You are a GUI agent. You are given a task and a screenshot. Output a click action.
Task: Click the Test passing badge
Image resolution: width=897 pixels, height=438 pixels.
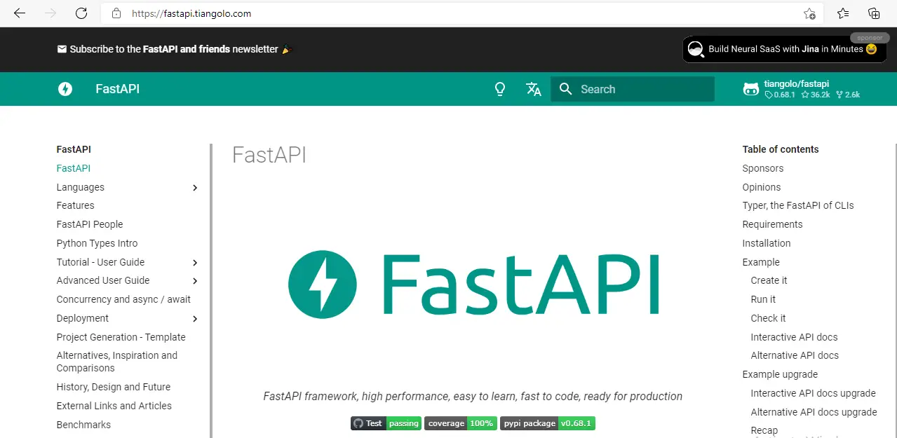click(x=386, y=423)
